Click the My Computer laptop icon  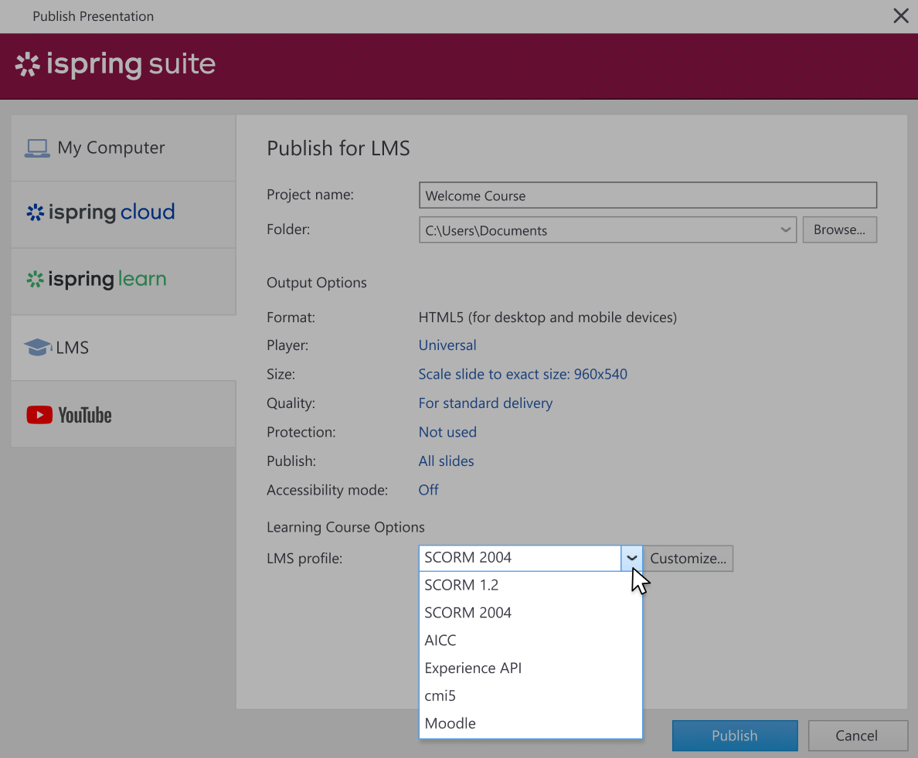pyautogui.click(x=37, y=148)
